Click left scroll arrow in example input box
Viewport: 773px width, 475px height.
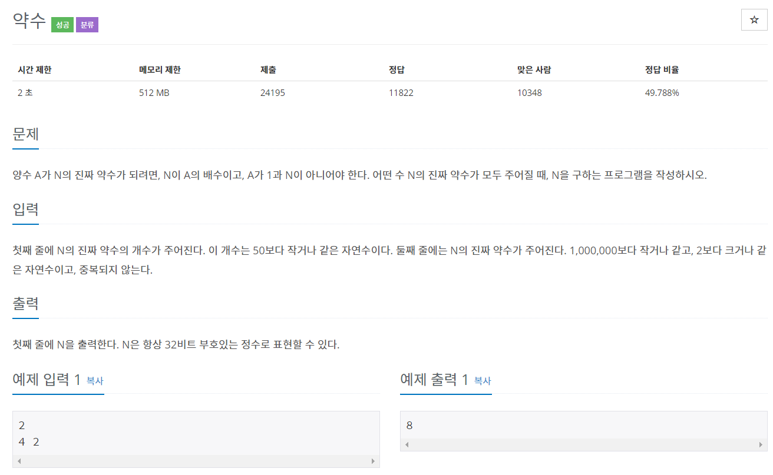(19, 461)
